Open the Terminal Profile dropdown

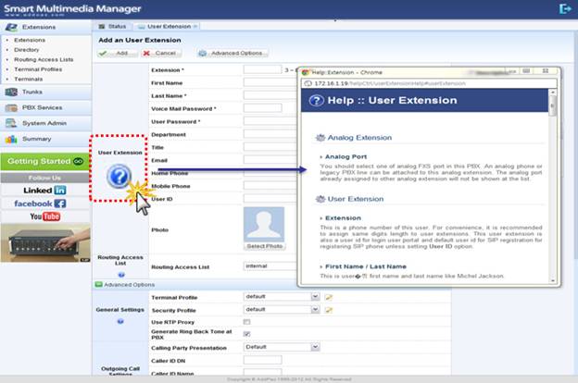coord(282,296)
